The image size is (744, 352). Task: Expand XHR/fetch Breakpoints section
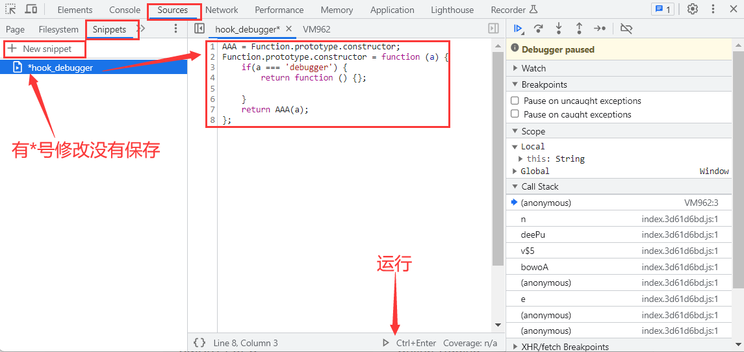coord(565,347)
